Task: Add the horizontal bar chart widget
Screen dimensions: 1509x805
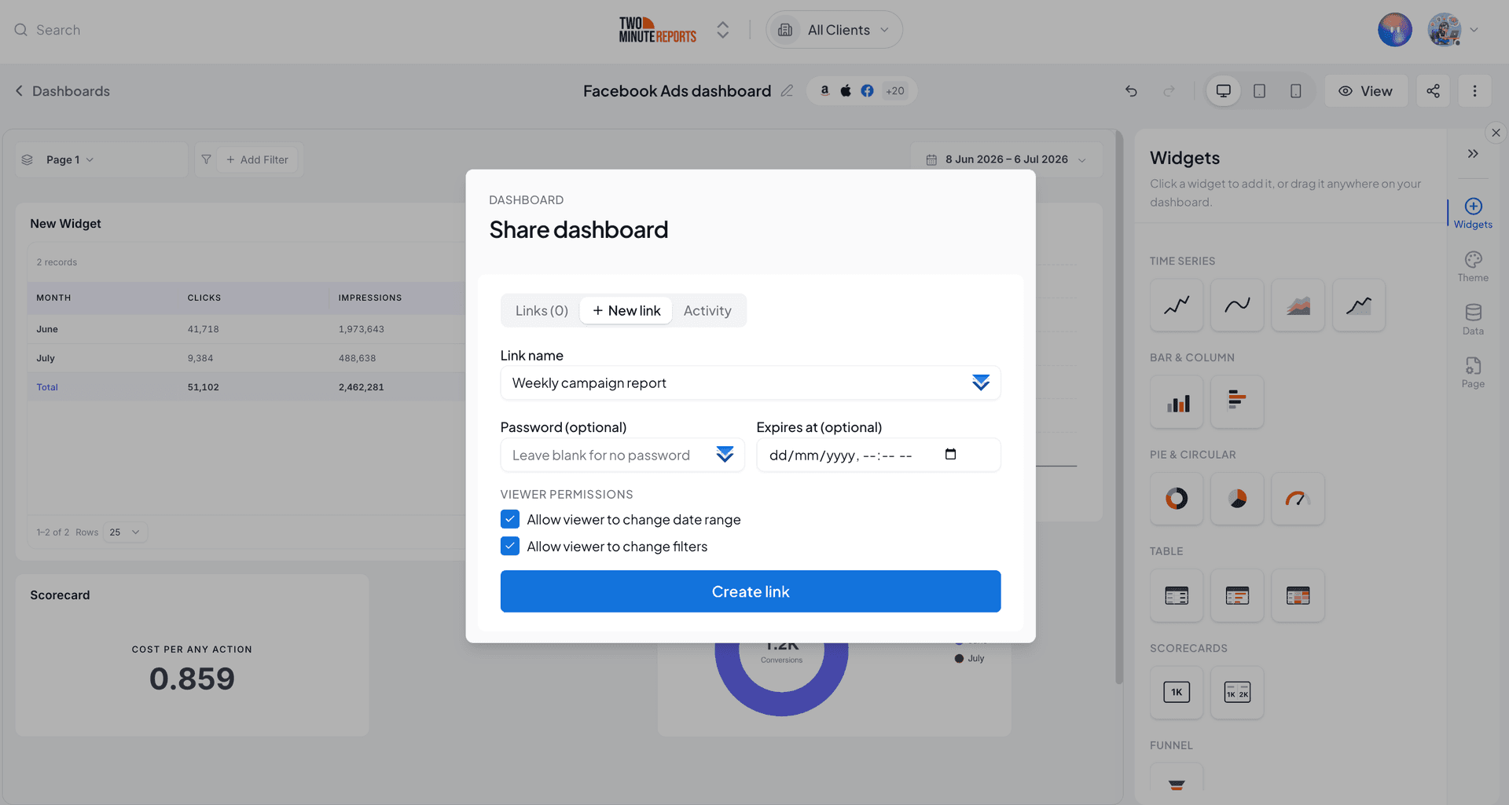Action: [1237, 402]
